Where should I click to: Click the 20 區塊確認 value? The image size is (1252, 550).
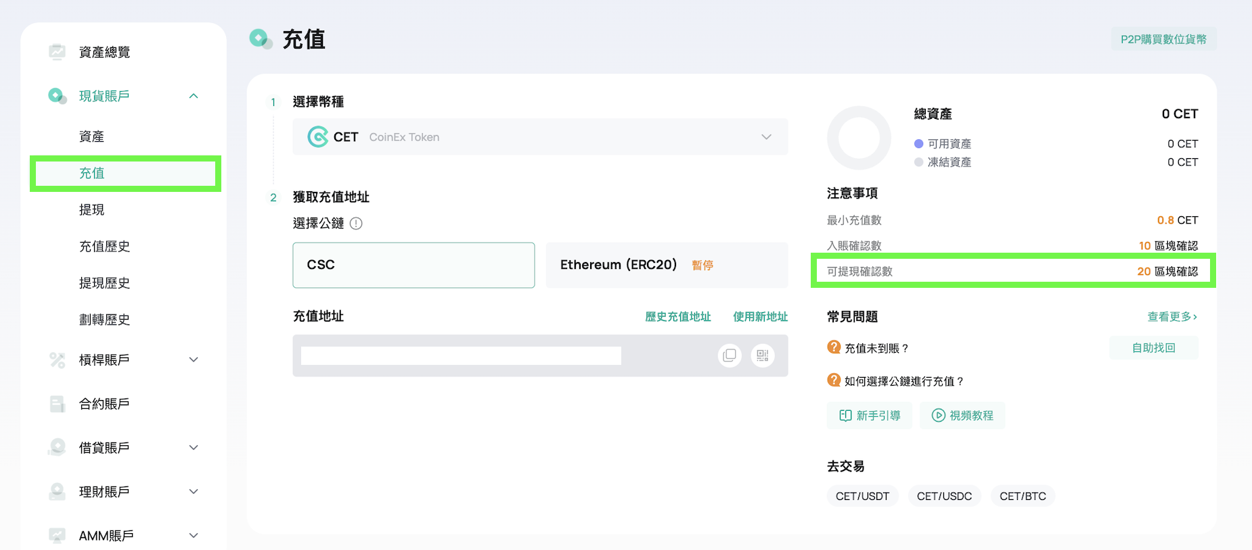pos(1167,272)
